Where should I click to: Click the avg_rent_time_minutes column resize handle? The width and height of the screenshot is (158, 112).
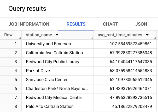coord(155,38)
